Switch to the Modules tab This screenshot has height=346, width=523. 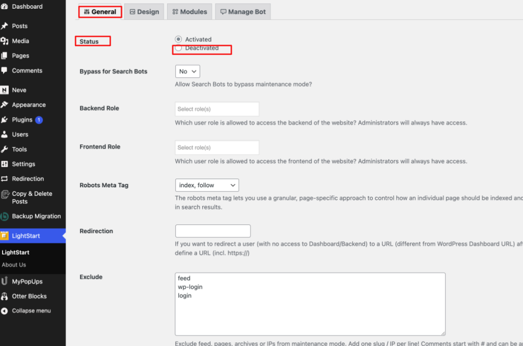189,12
